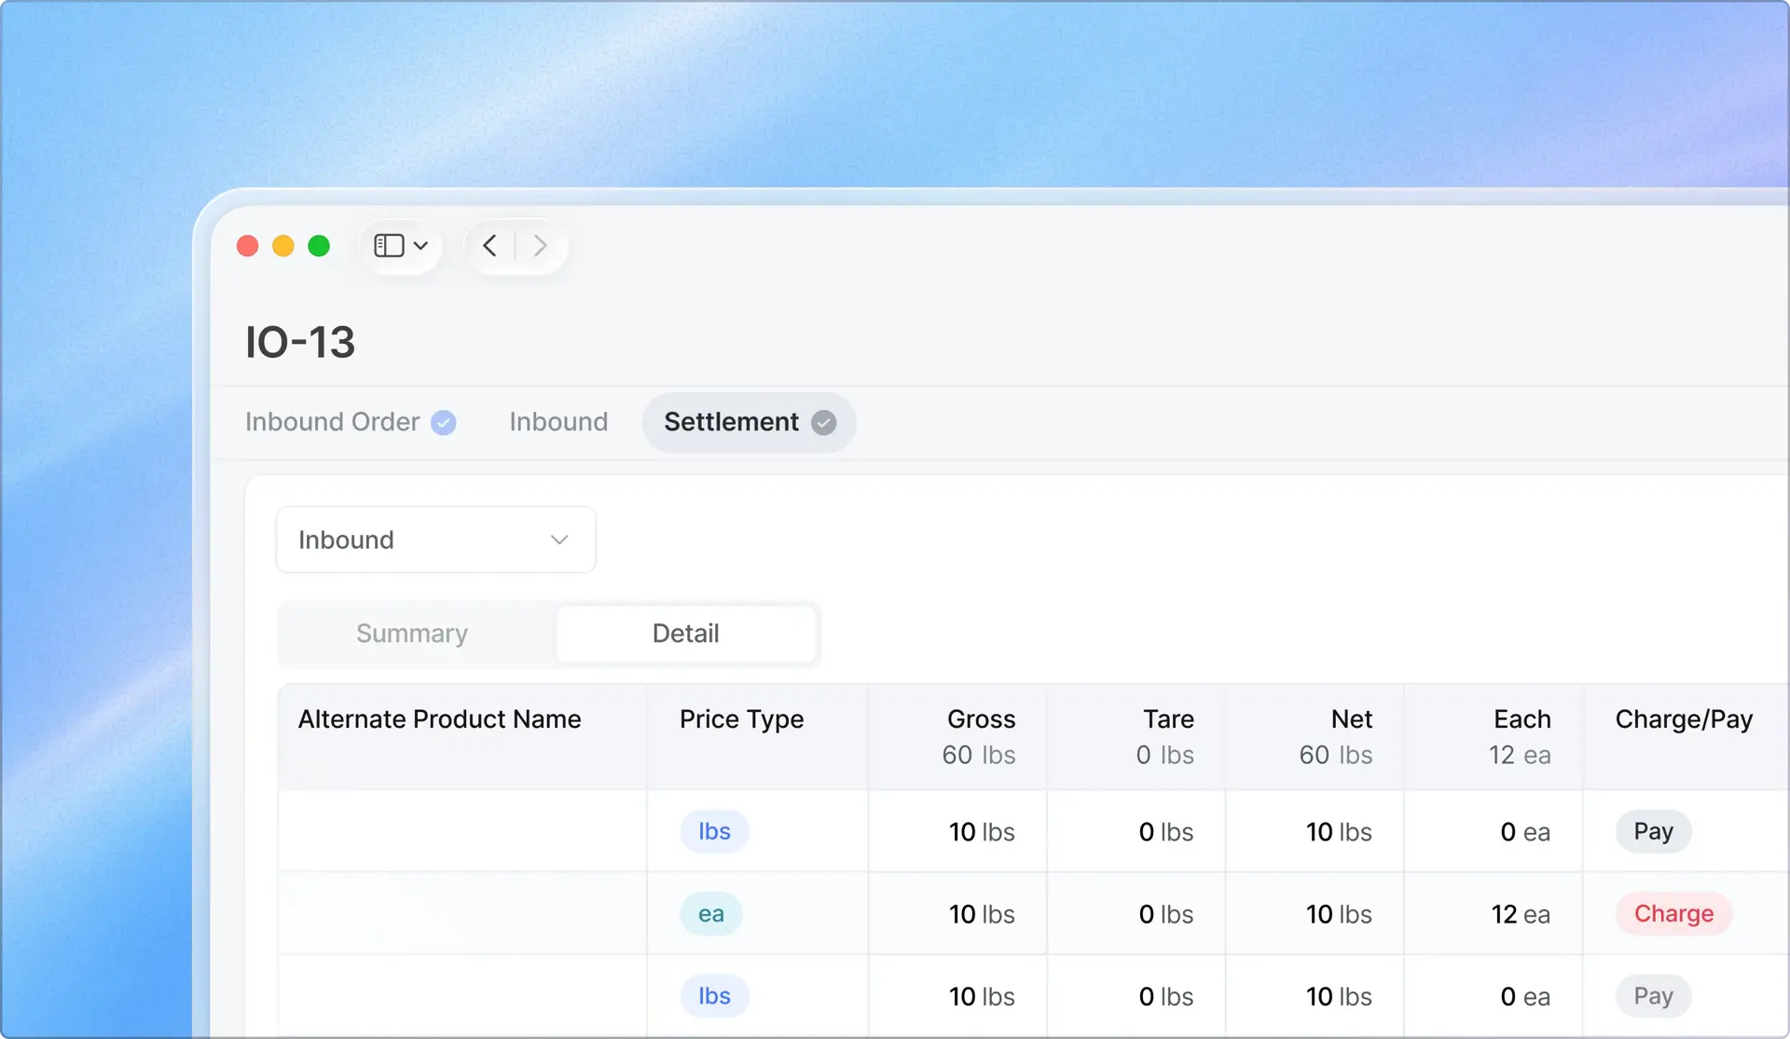1790x1039 pixels.
Task: Open the Inbound dropdown selector
Action: pyautogui.click(x=435, y=540)
